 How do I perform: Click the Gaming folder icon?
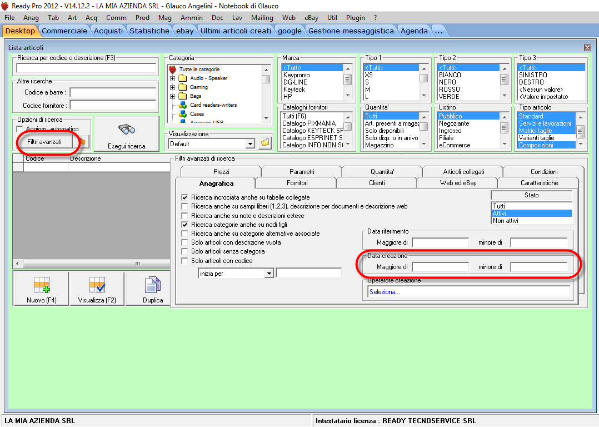[183, 87]
